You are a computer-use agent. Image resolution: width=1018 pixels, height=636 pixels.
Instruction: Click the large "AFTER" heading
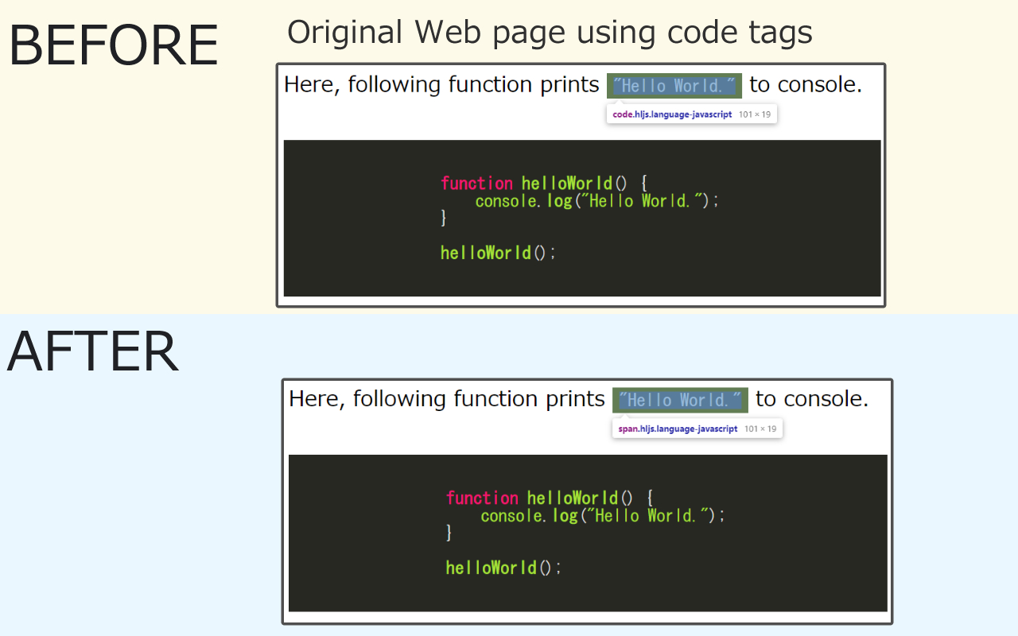click(92, 351)
